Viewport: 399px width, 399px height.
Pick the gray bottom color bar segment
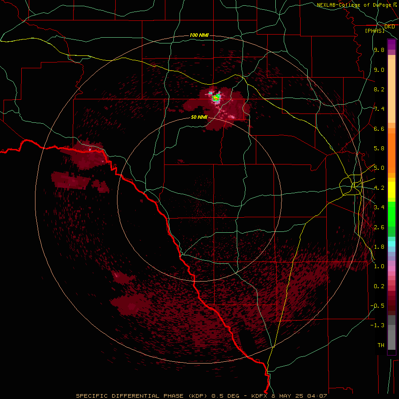click(x=391, y=340)
